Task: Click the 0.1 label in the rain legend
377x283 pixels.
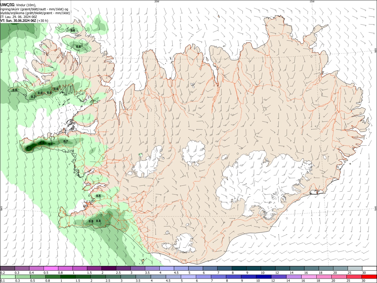Action: (x=2, y=281)
